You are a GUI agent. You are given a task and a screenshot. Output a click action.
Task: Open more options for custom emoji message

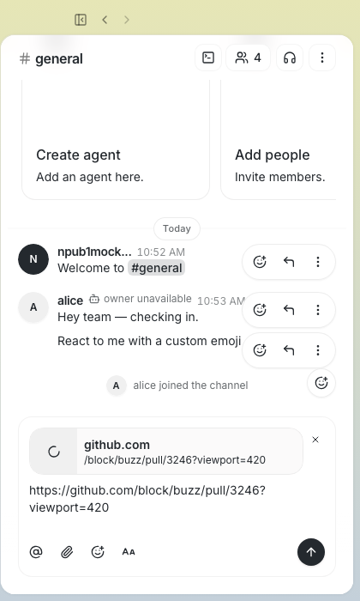point(318,350)
